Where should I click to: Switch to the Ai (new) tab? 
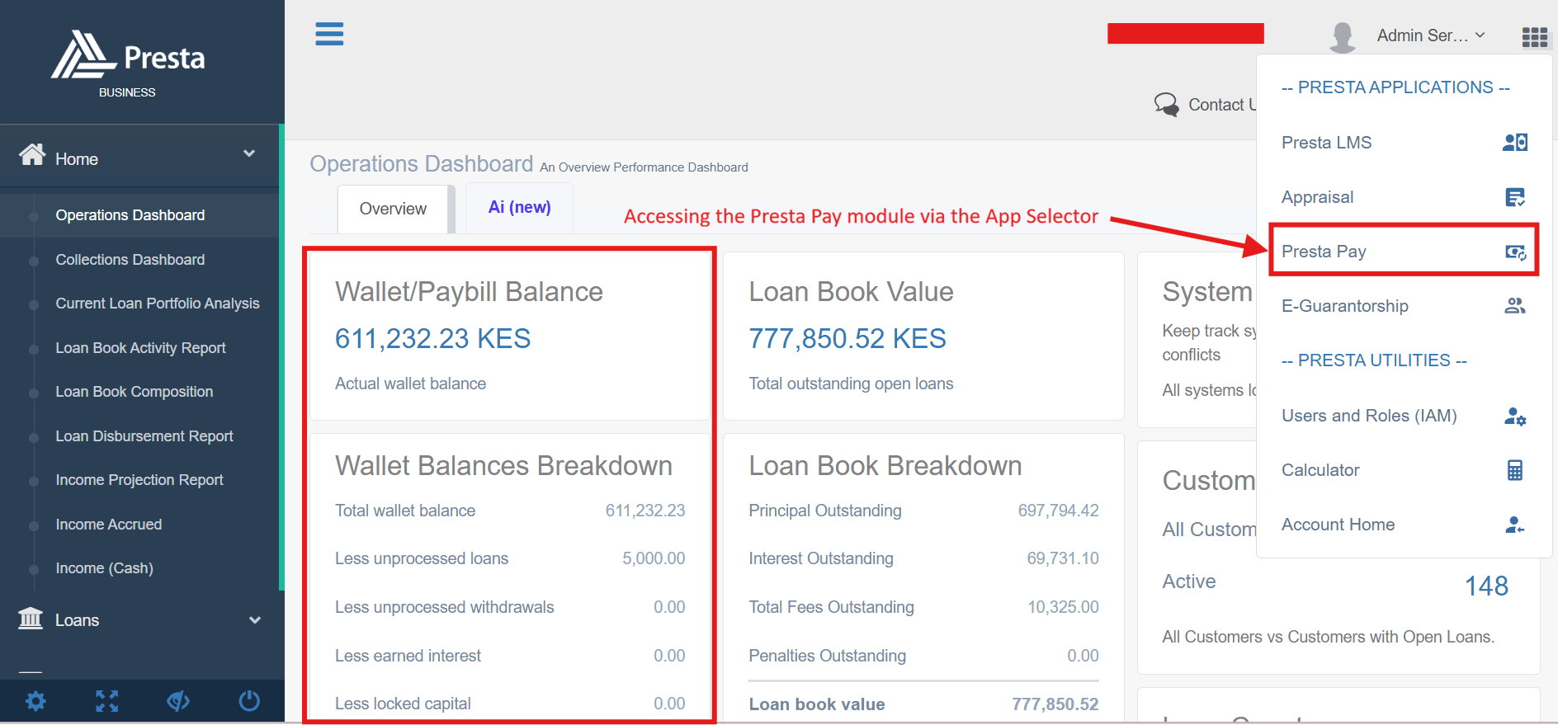(x=519, y=207)
